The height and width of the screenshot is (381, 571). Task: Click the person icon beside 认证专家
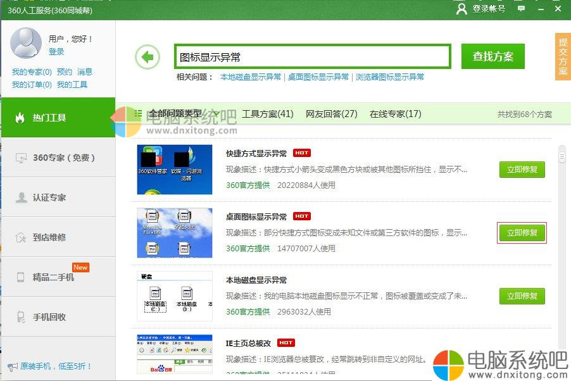click(21, 197)
